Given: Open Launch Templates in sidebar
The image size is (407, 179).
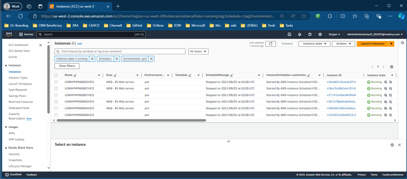Looking at the screenshot, I should coord(20,84).
